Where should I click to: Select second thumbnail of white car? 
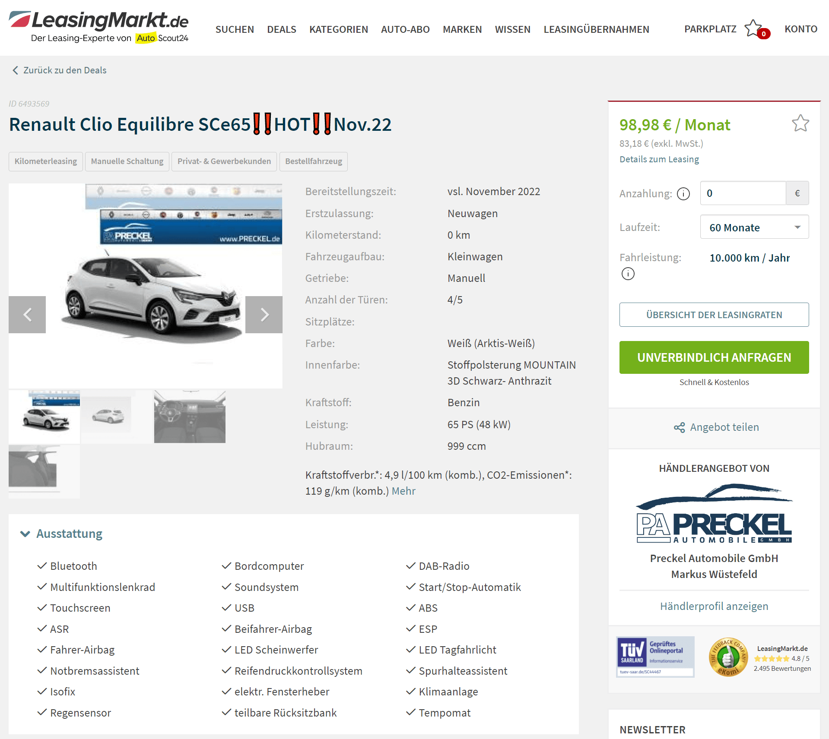[117, 417]
